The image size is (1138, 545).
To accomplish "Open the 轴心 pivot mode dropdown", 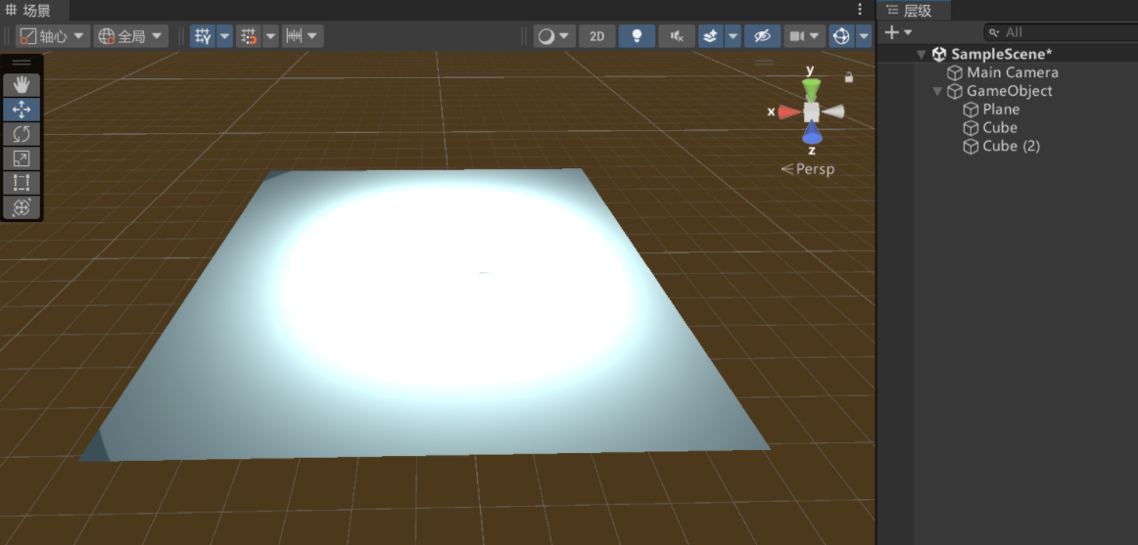I will tap(53, 36).
